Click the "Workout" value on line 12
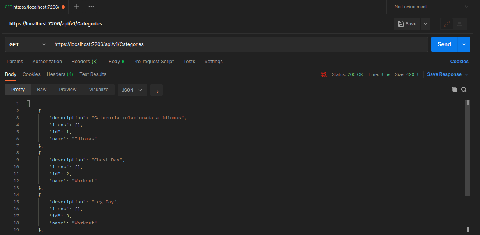Viewport: 480px width, 235px height. [x=84, y=181]
